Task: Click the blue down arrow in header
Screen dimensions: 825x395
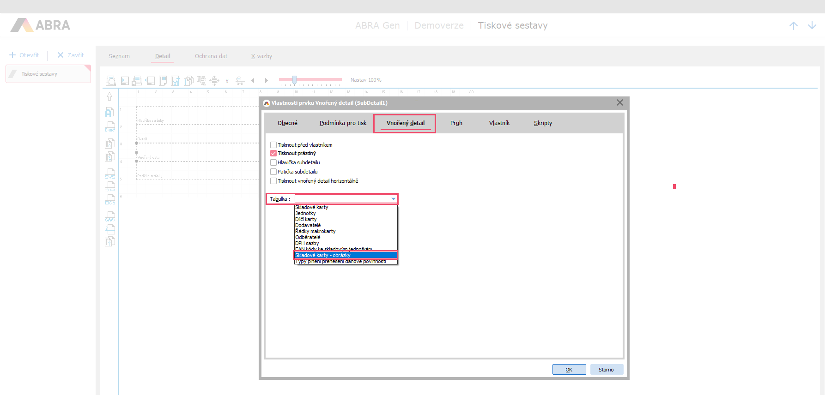Action: tap(812, 26)
